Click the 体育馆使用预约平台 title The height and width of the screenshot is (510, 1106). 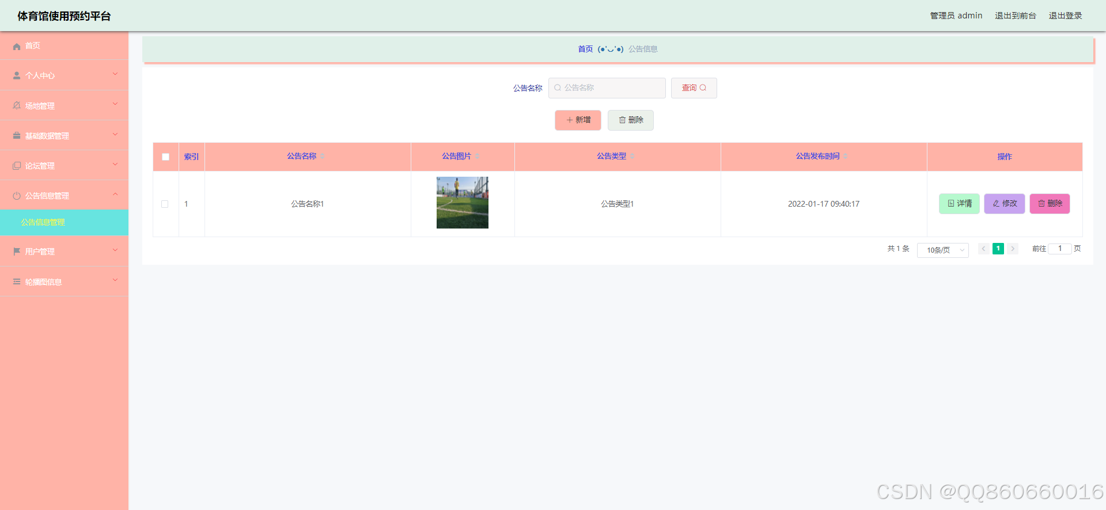[x=64, y=16]
